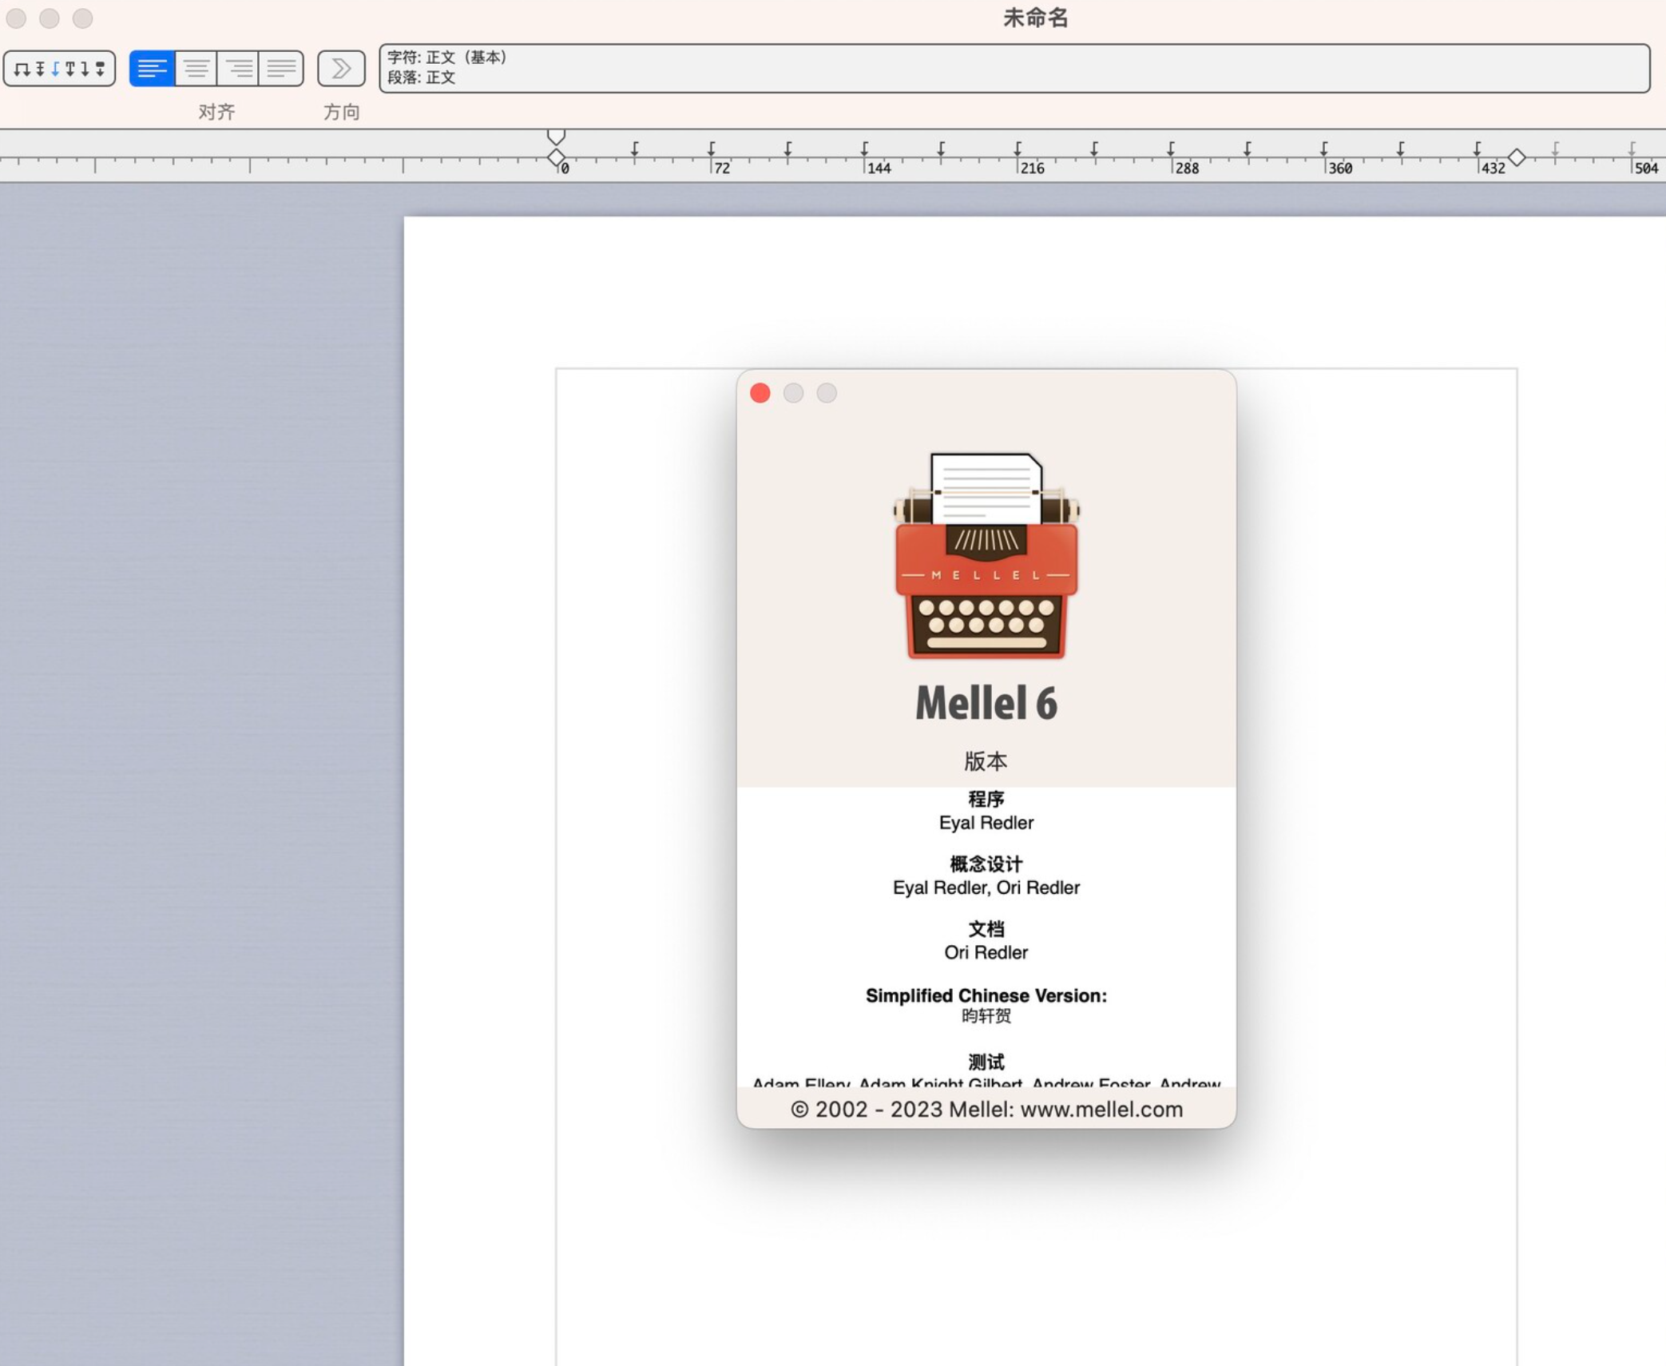Image resolution: width=1666 pixels, height=1366 pixels.
Task: Click the main window's third traffic light button
Action: click(x=82, y=18)
